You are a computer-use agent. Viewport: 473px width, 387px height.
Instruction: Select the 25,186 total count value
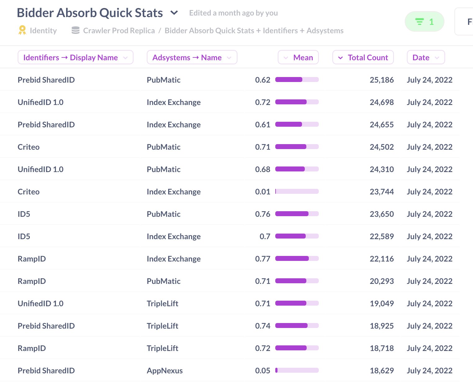(382, 80)
